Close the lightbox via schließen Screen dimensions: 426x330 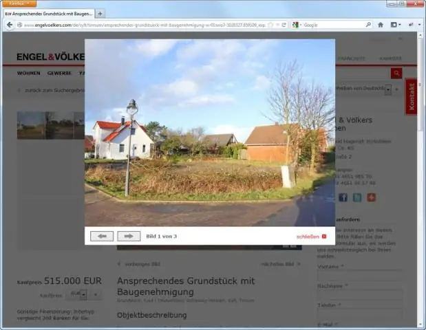point(311,236)
